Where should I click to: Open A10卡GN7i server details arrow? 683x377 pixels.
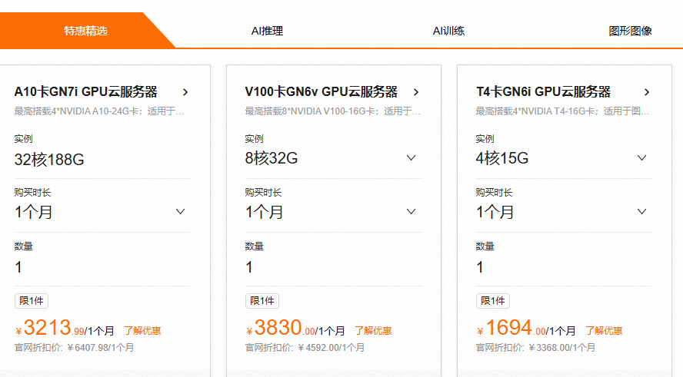[x=185, y=92]
